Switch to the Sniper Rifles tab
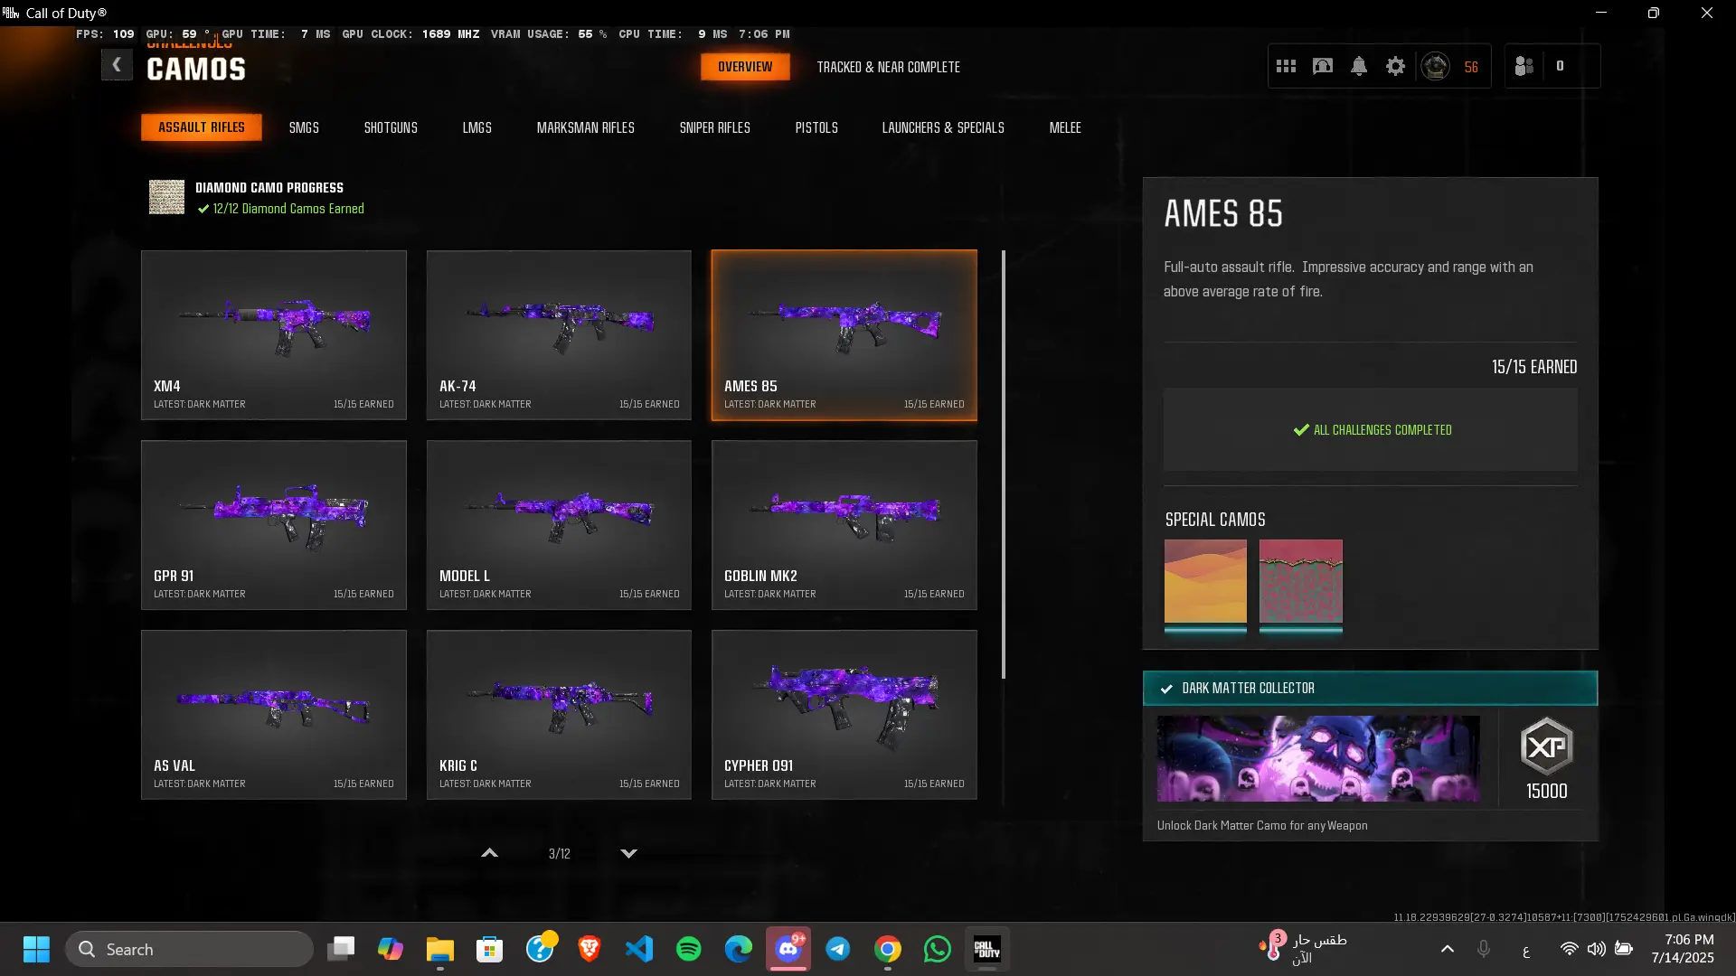The width and height of the screenshot is (1736, 976). click(x=714, y=127)
